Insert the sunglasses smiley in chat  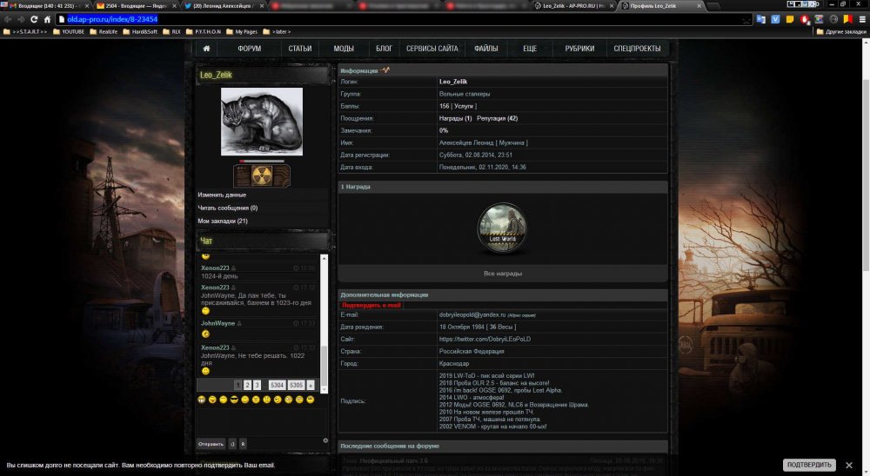[234, 399]
